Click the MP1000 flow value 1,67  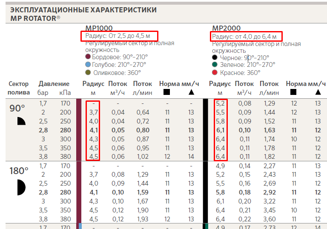(x=143, y=201)
